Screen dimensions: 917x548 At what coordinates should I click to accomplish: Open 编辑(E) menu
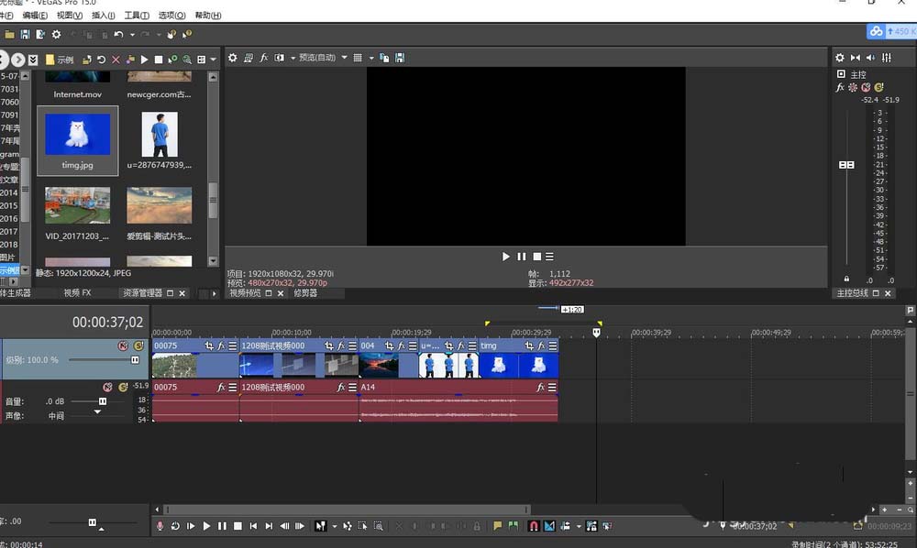pos(35,16)
